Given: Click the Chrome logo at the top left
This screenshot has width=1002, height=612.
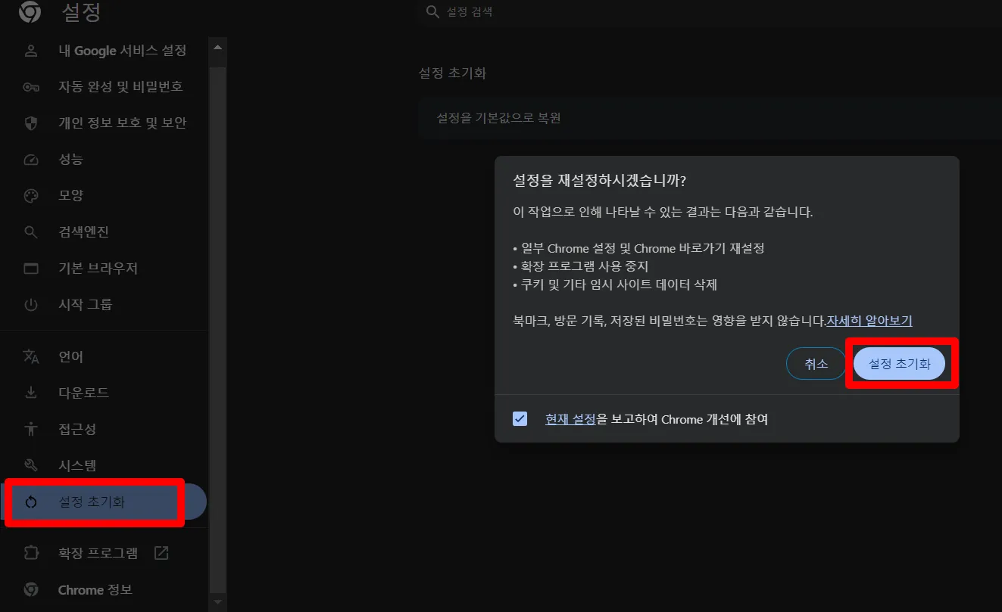Looking at the screenshot, I should point(28,11).
